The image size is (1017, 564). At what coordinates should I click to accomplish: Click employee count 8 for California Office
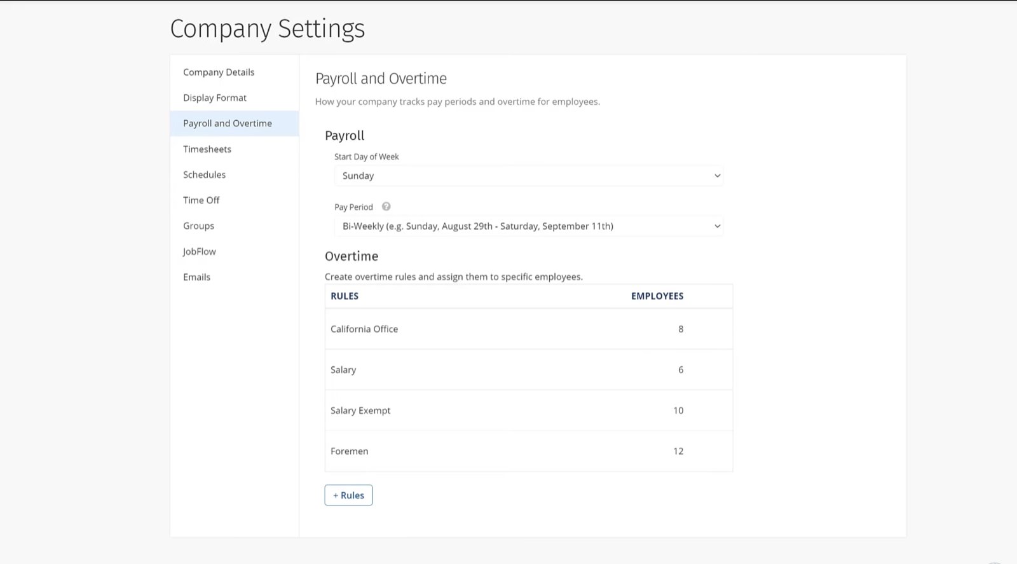(681, 329)
